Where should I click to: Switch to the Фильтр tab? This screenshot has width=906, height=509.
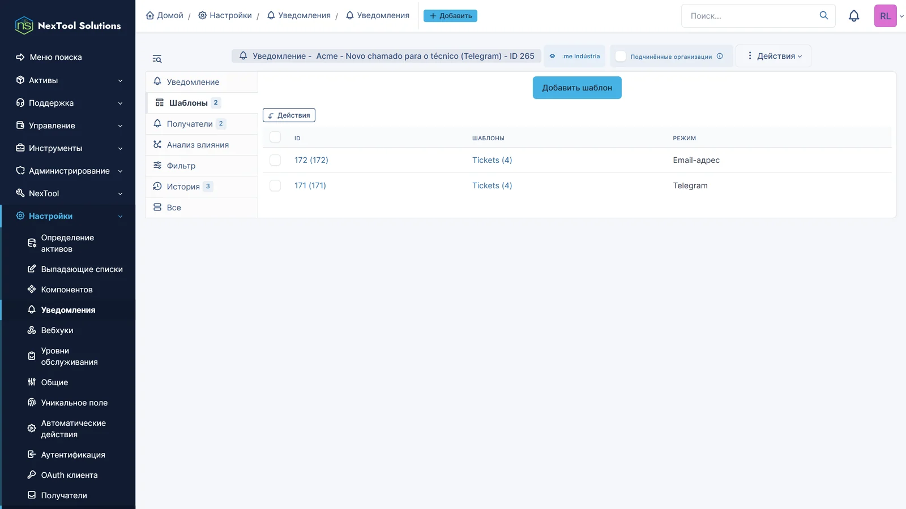coord(202,166)
